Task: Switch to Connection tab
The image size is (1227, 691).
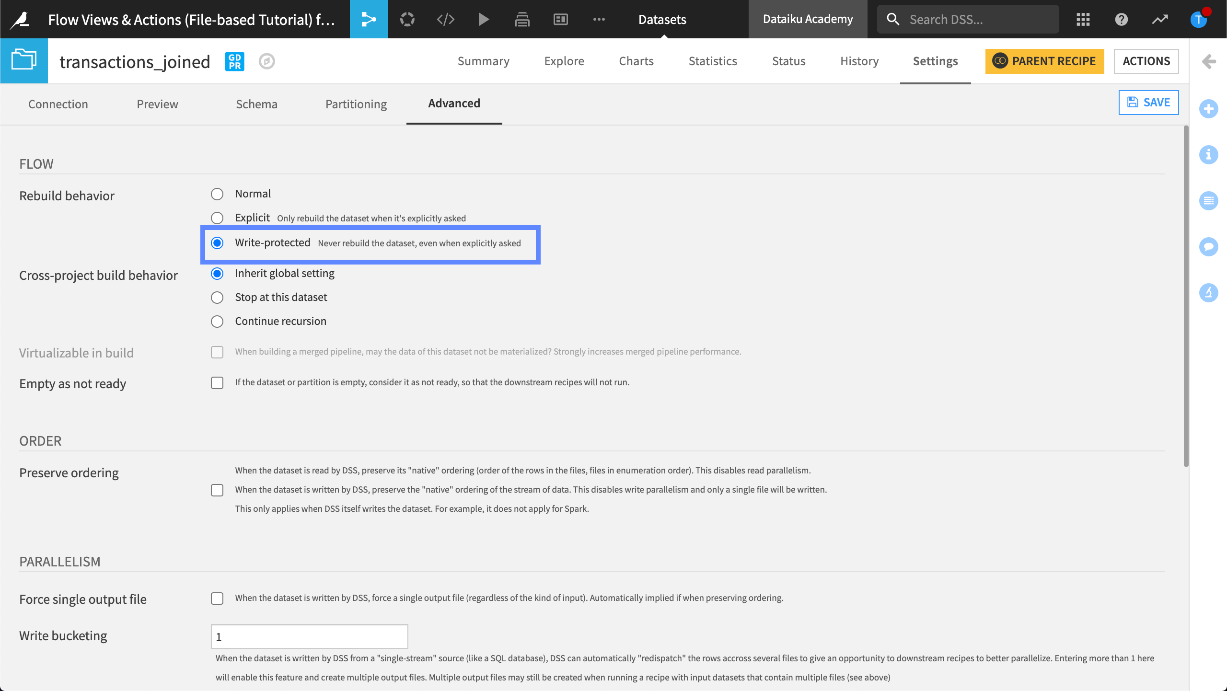Action: (x=58, y=103)
